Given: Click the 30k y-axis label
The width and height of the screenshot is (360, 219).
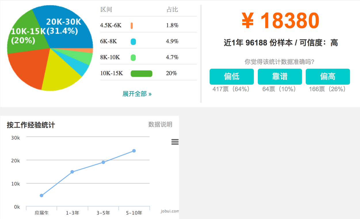Looking at the screenshot, I should (16, 138).
